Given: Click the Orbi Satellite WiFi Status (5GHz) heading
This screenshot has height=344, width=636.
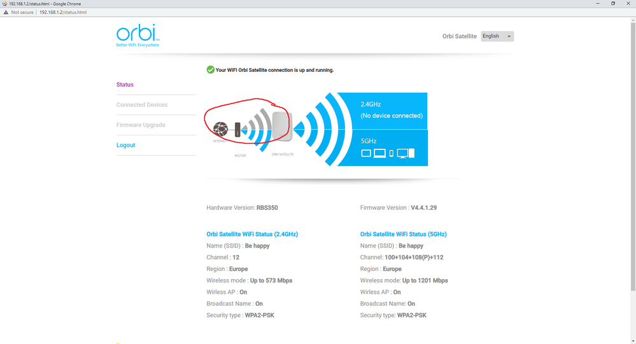Looking at the screenshot, I should click(x=403, y=234).
